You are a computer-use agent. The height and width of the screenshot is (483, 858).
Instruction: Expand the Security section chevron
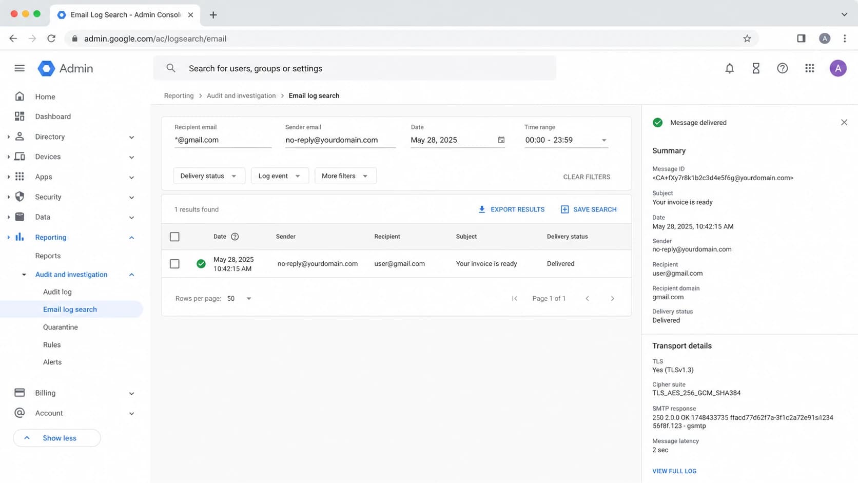[131, 197]
